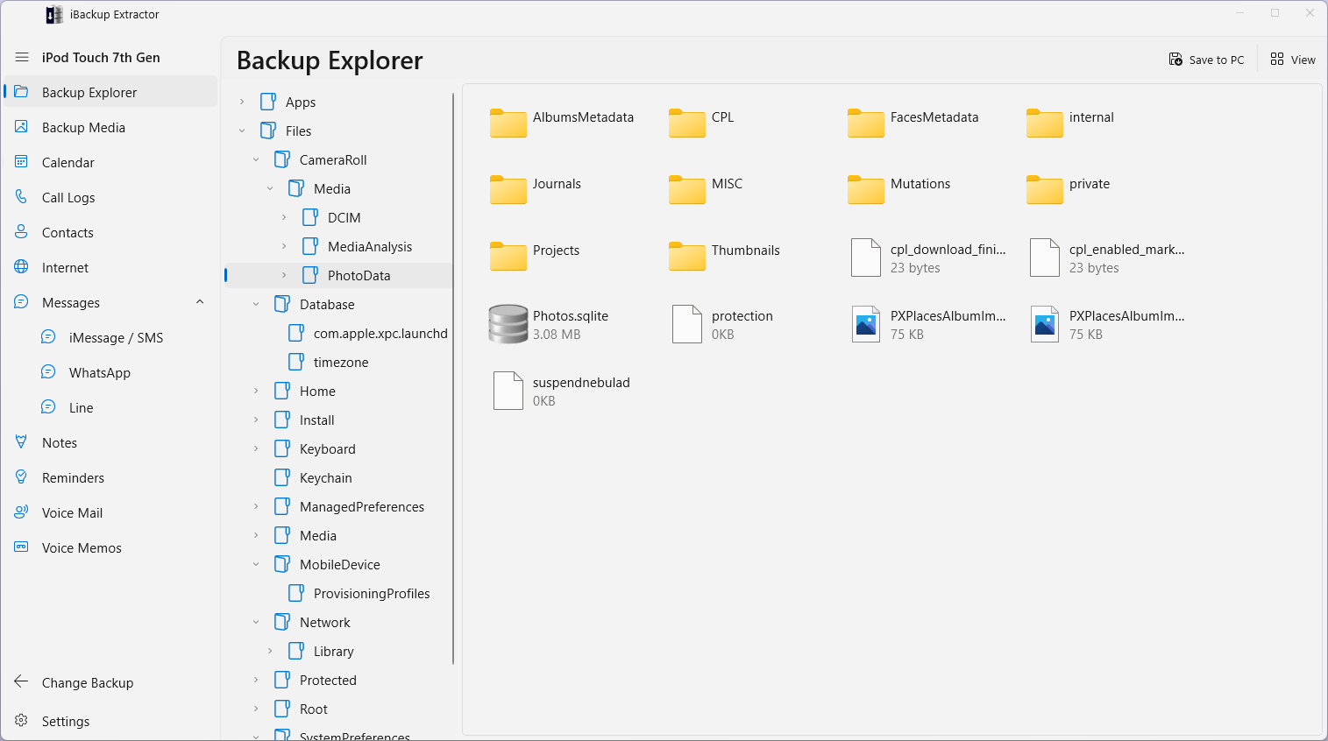
Task: Collapse the Messages section
Action: 200,302
